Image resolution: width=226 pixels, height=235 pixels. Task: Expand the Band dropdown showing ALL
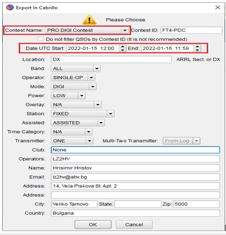pyautogui.click(x=97, y=68)
